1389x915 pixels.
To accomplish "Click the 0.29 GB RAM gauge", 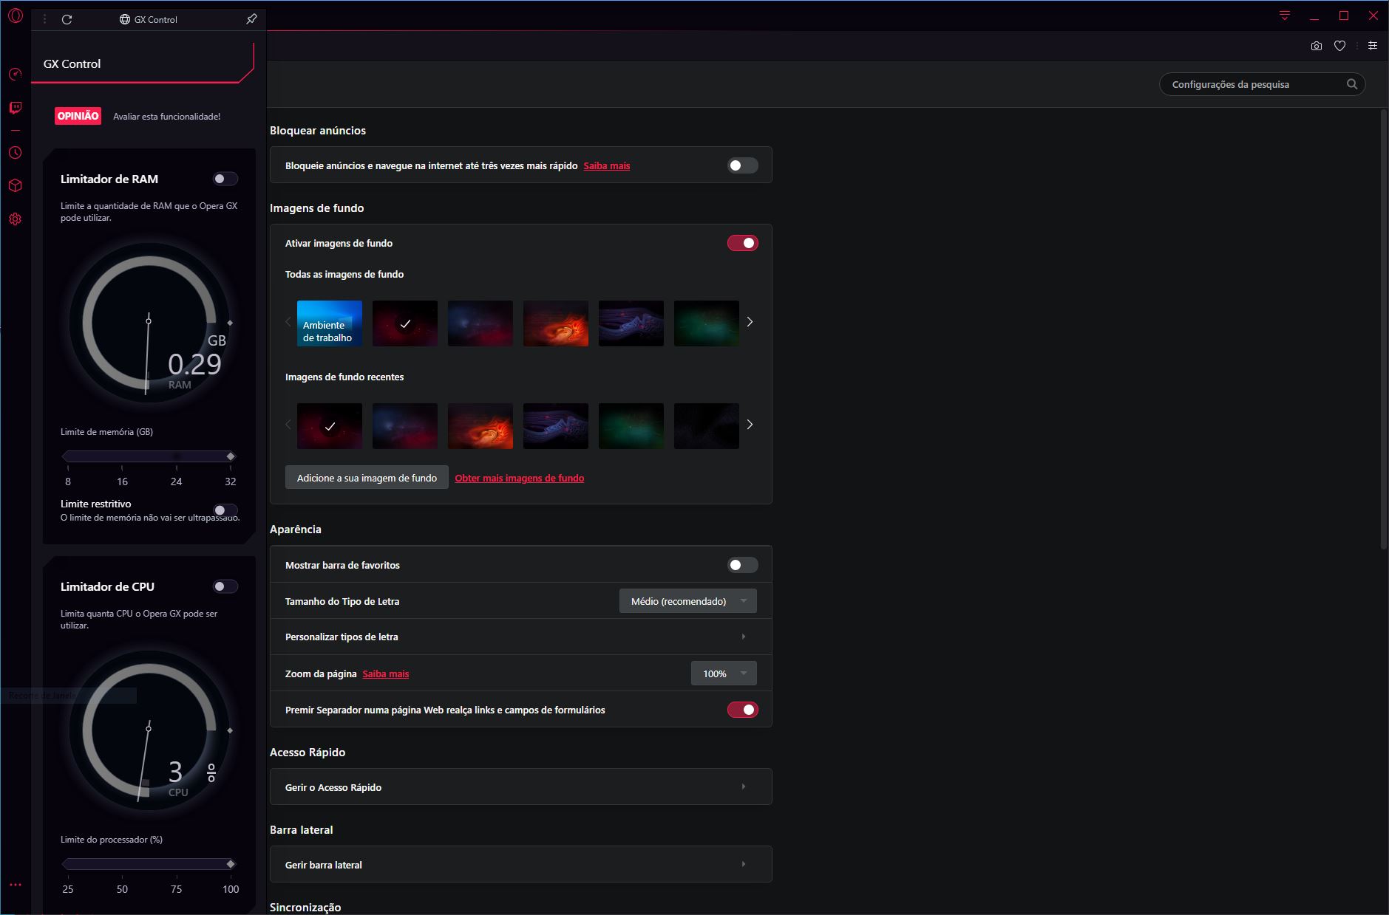I will (x=149, y=323).
